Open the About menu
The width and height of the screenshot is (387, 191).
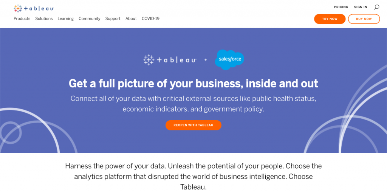coord(131,19)
